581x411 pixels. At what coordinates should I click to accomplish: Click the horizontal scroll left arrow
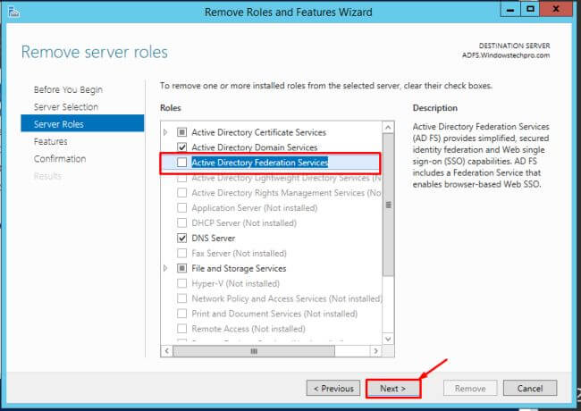[x=167, y=350]
